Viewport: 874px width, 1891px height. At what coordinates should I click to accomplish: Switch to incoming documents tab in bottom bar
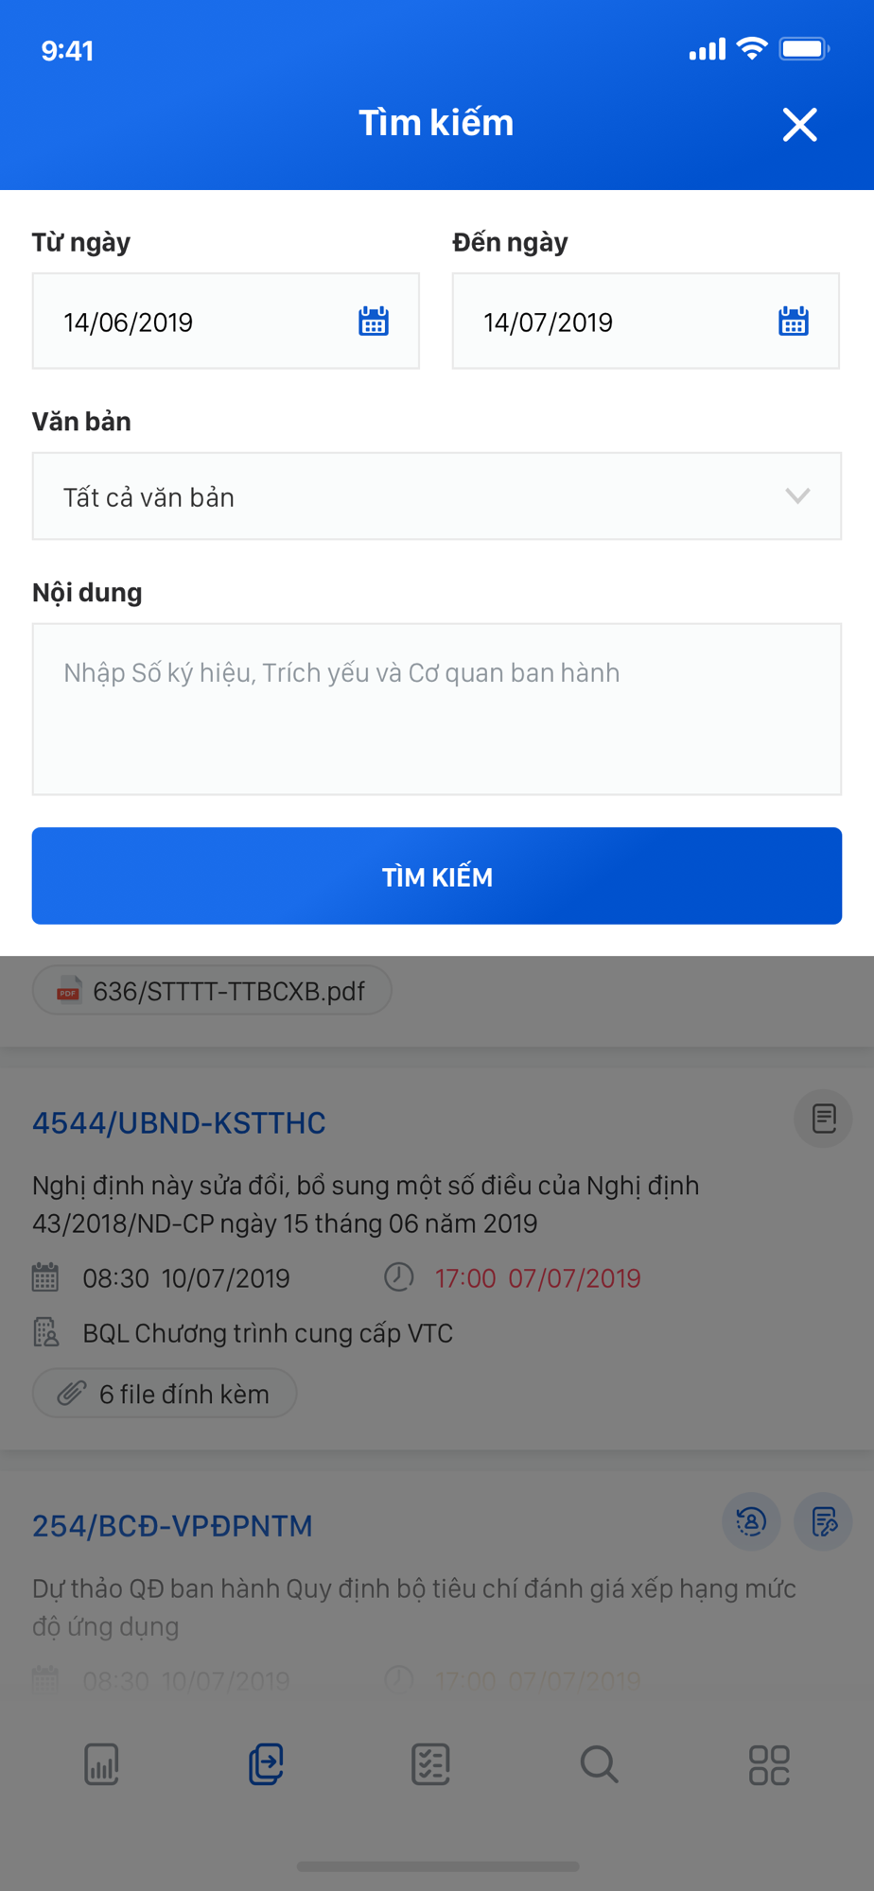tap(266, 1764)
